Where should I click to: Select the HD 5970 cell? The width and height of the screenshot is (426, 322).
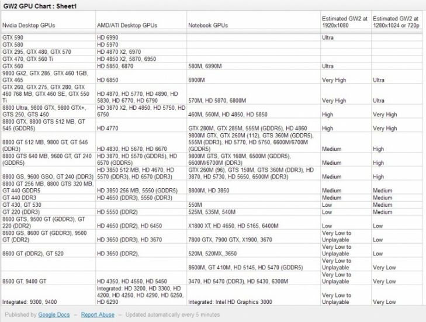[x=108, y=44]
